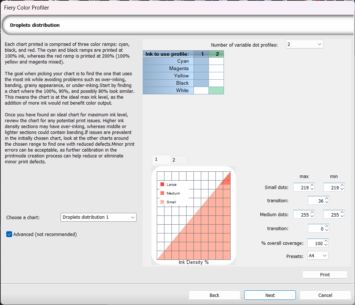Decrease % overall coverage value
Viewport: 355px width, 305px height.
pyautogui.click(x=326, y=245)
